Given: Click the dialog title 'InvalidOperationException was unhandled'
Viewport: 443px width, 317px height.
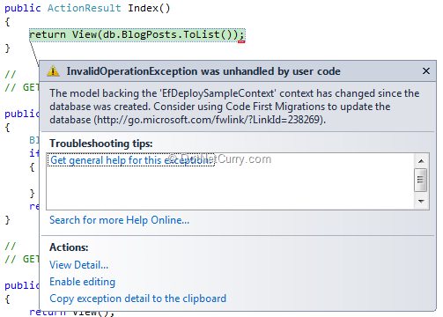Looking at the screenshot, I should [x=203, y=71].
